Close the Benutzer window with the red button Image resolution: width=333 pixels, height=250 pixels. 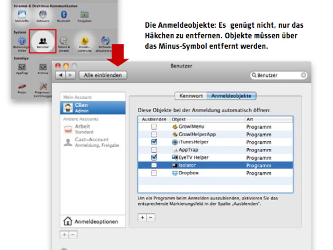point(58,66)
